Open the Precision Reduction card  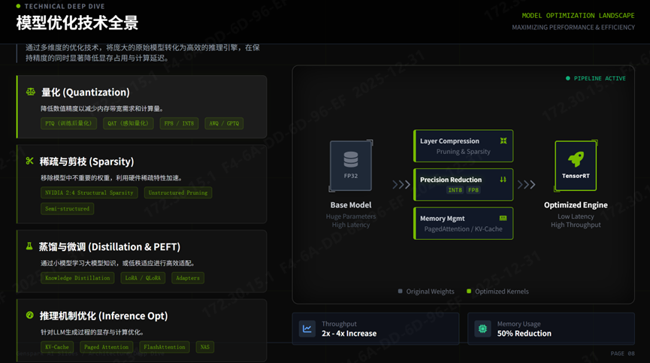(x=464, y=184)
